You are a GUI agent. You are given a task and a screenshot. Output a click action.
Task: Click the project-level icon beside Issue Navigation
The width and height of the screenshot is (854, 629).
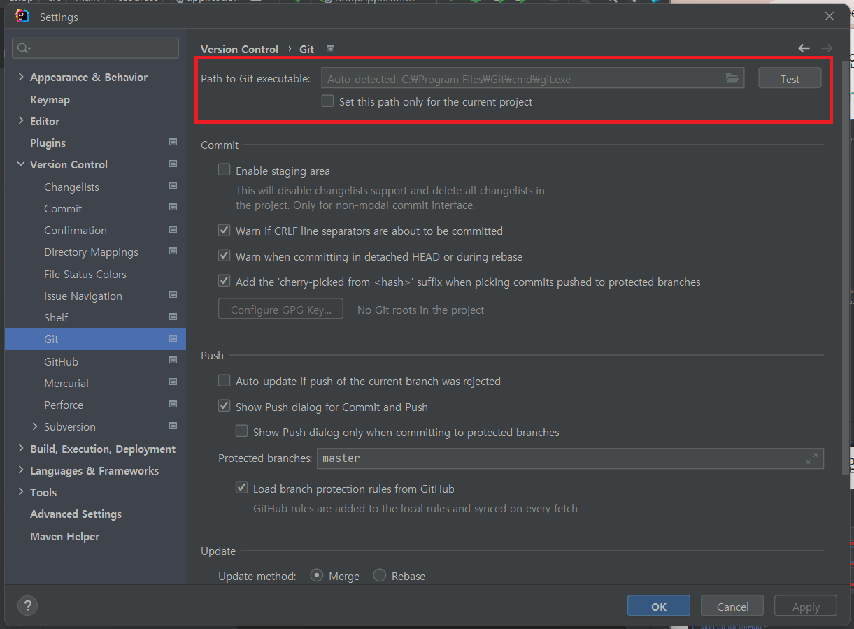pos(173,295)
